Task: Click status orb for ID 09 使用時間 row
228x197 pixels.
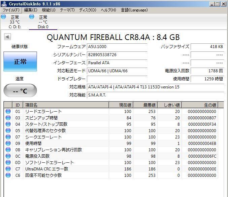Action: tap(8, 143)
